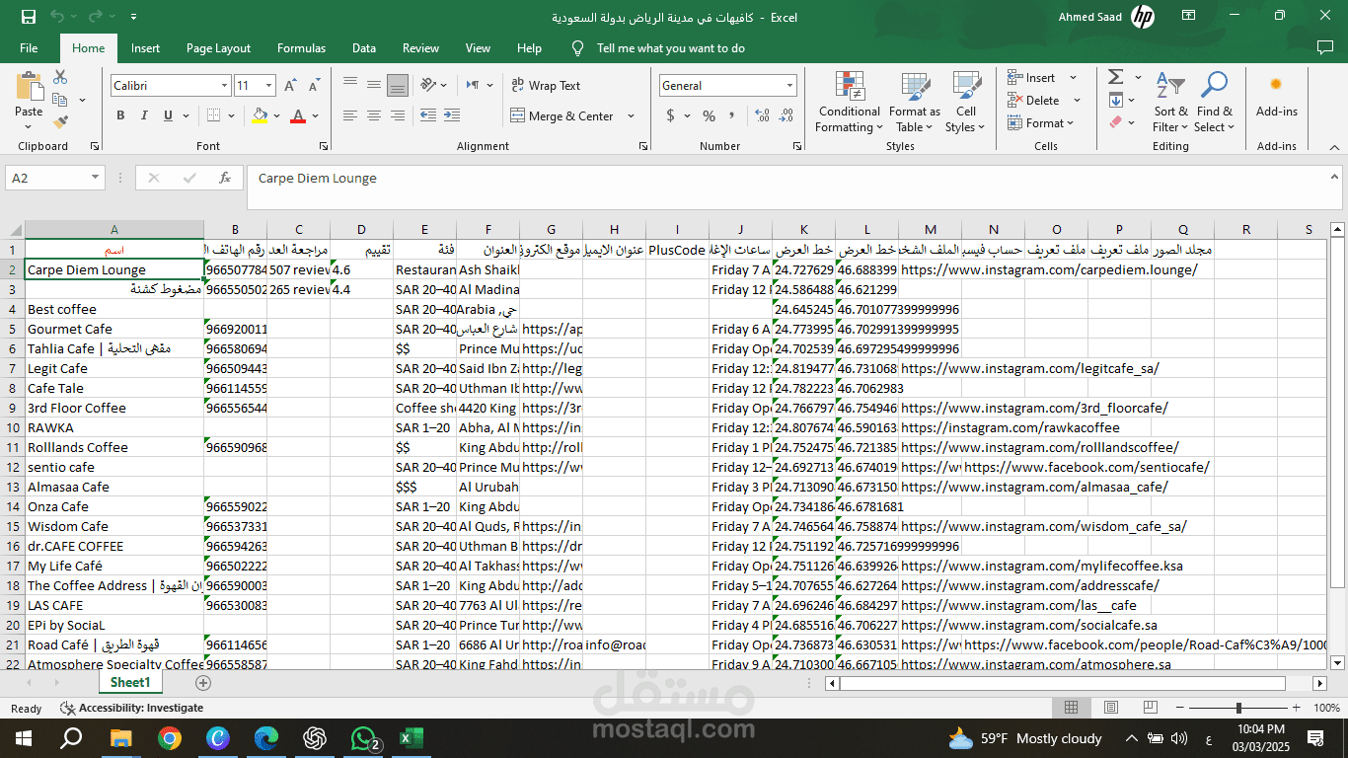Screen dimensions: 1348x758
Task: Click the Redo arrow in the quick access toolbar
Action: (95, 17)
